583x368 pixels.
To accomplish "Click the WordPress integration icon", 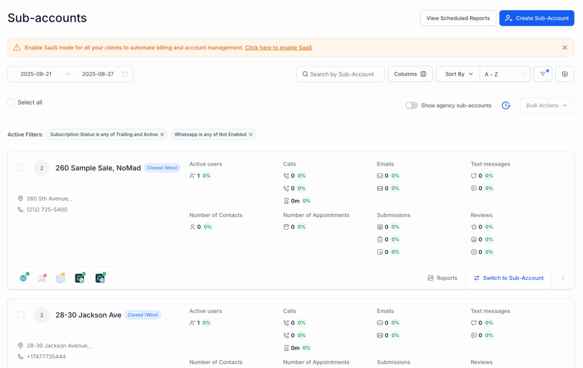I will (x=24, y=278).
